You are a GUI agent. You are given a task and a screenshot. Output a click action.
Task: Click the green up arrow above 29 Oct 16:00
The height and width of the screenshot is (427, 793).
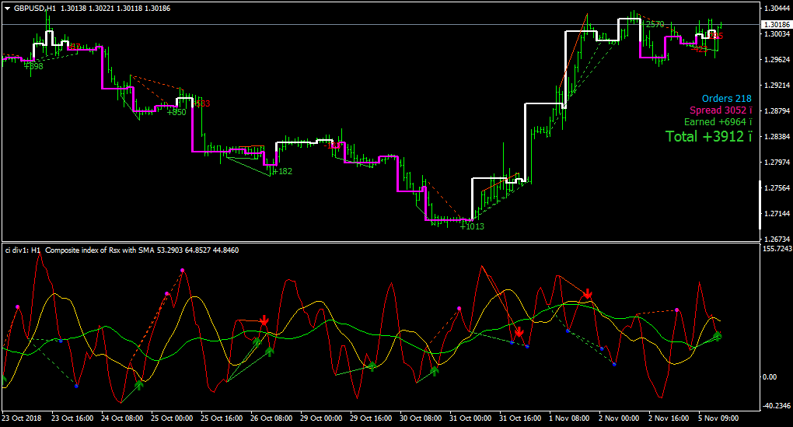[x=372, y=366]
